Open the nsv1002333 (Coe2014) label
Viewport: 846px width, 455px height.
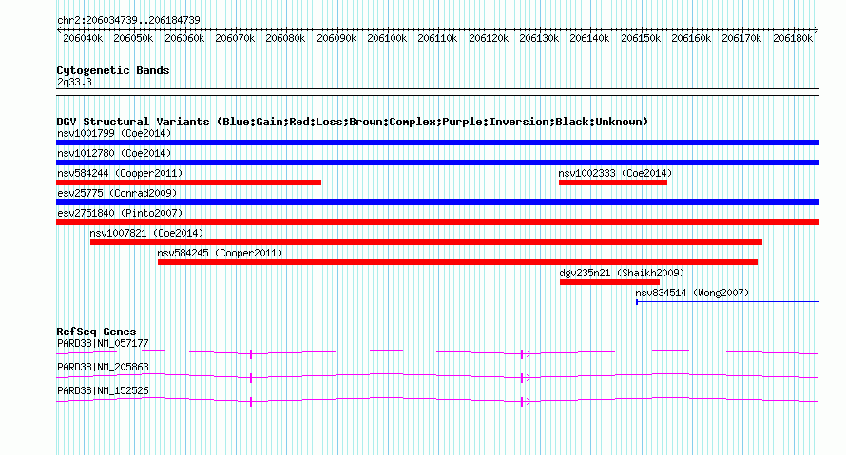point(615,173)
